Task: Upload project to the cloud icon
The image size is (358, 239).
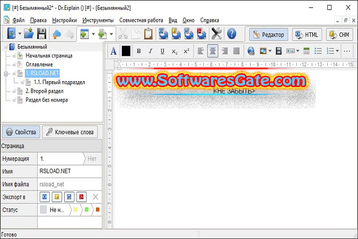Action: tap(57, 34)
